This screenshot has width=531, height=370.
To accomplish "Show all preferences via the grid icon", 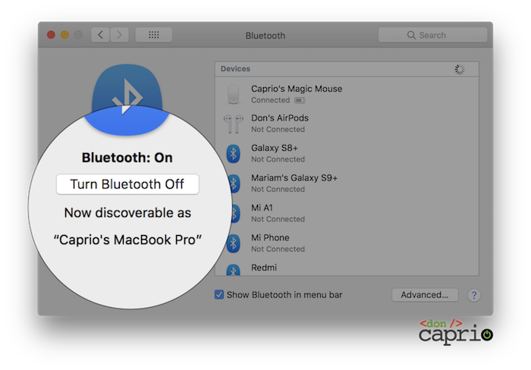I will [154, 35].
